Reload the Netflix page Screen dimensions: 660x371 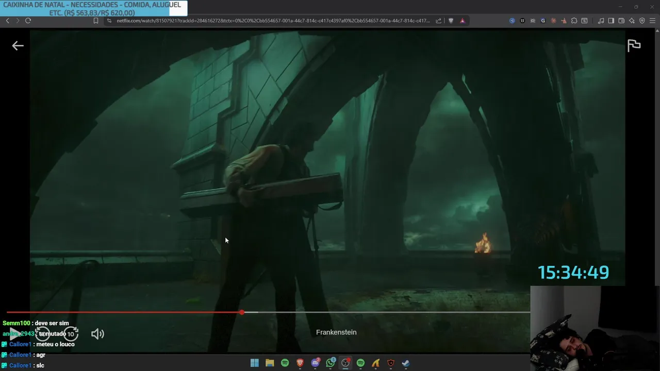[x=28, y=21]
